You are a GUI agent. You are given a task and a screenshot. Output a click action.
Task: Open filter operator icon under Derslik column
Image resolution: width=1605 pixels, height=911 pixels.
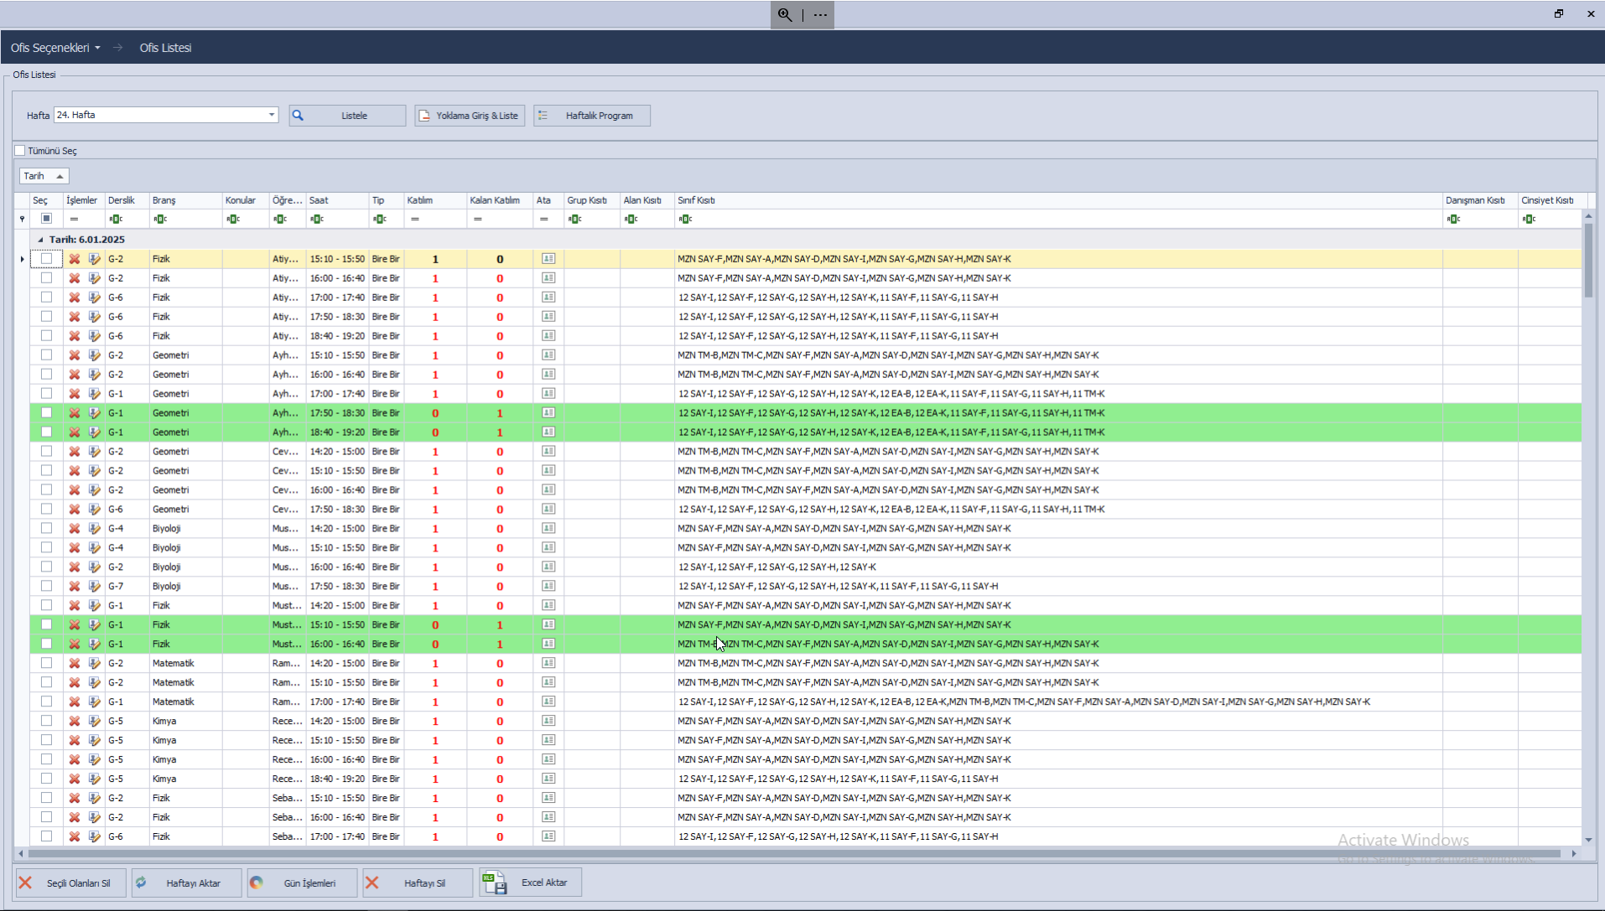(x=116, y=219)
